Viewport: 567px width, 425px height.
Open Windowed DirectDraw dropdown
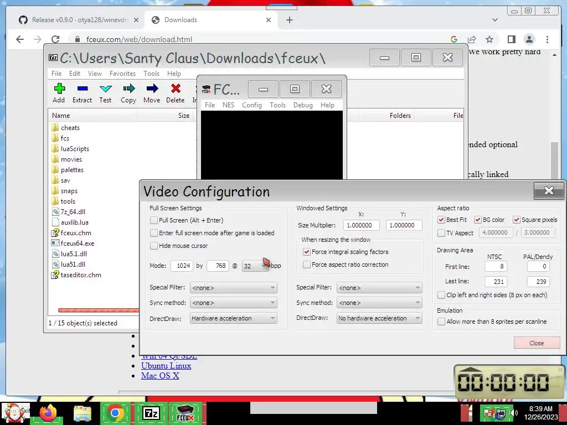point(379,318)
